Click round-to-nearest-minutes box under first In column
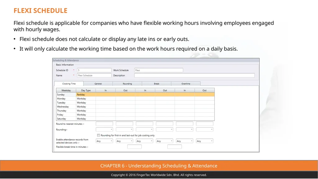 [104, 124]
